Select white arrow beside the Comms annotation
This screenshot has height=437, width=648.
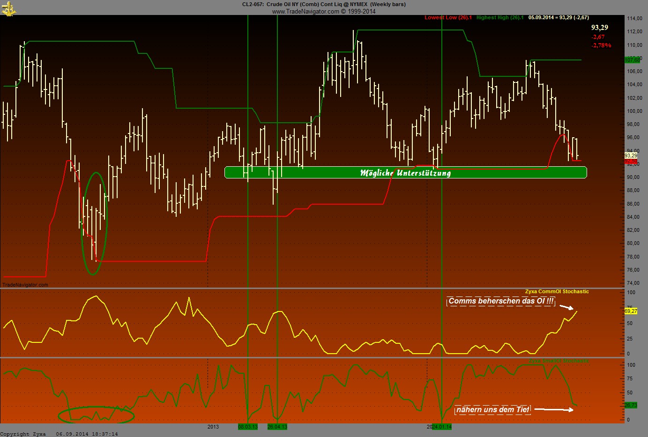click(x=566, y=307)
